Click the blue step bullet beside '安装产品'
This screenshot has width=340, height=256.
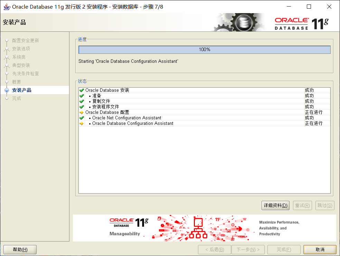coord(7,90)
